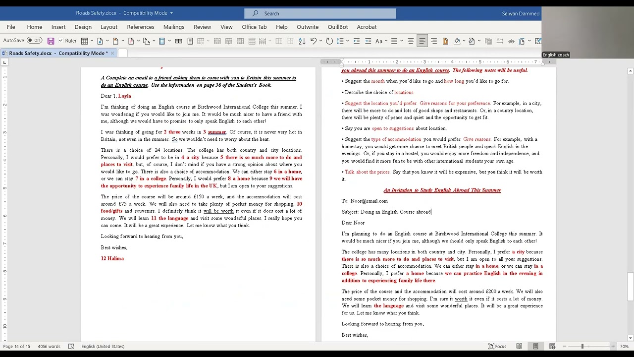Toggle the AutoSave switch
Image resolution: width=634 pixels, height=357 pixels.
coord(35,41)
